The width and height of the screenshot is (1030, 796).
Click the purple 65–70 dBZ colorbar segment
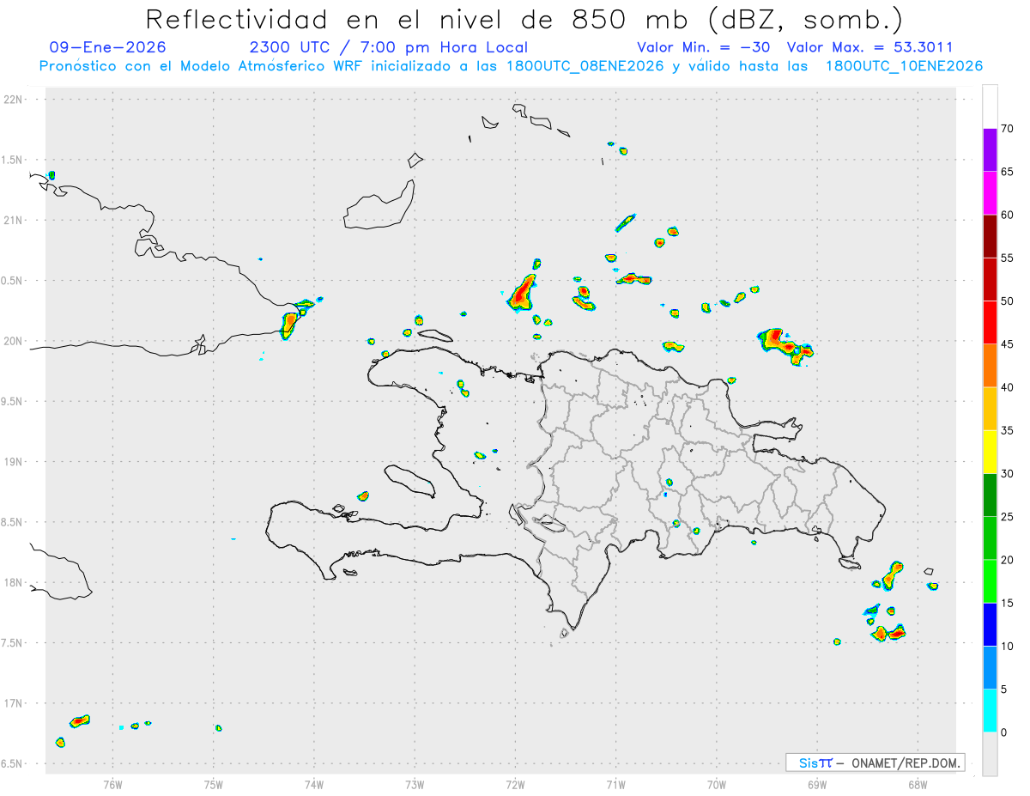pyautogui.click(x=990, y=150)
